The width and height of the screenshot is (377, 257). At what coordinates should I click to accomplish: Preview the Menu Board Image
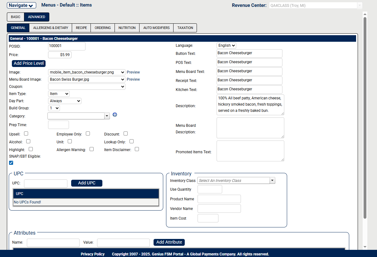click(133, 79)
